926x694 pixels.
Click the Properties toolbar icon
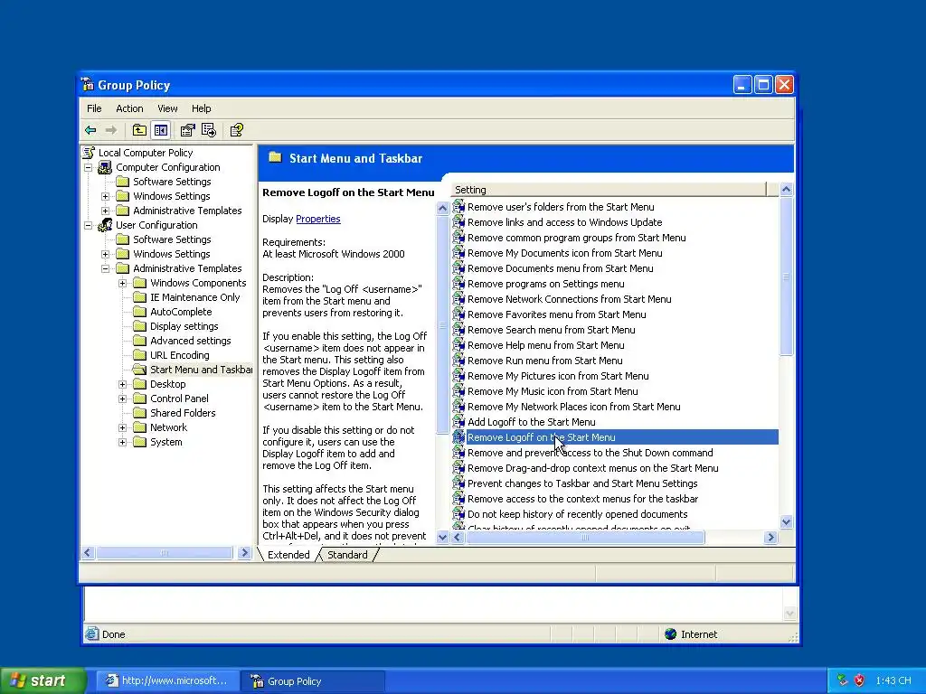point(188,130)
